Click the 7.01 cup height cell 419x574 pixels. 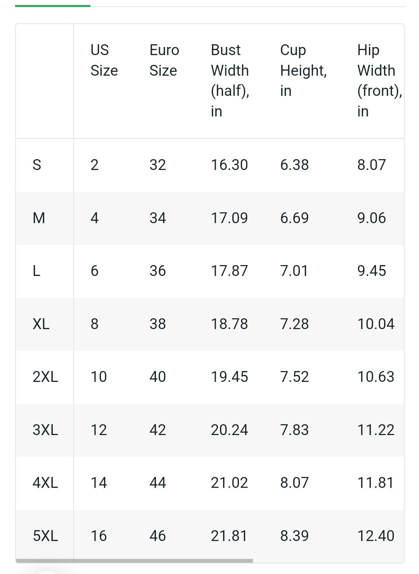pos(294,271)
